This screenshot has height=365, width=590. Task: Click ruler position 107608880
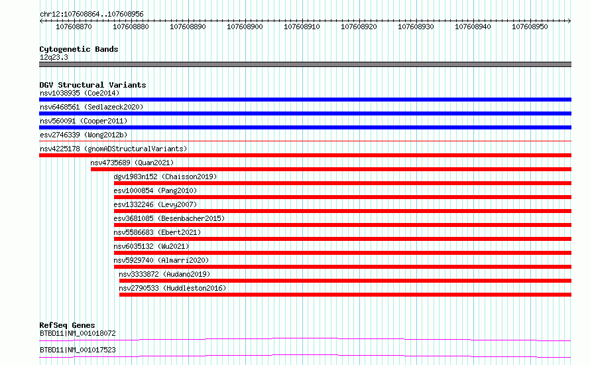(131, 27)
